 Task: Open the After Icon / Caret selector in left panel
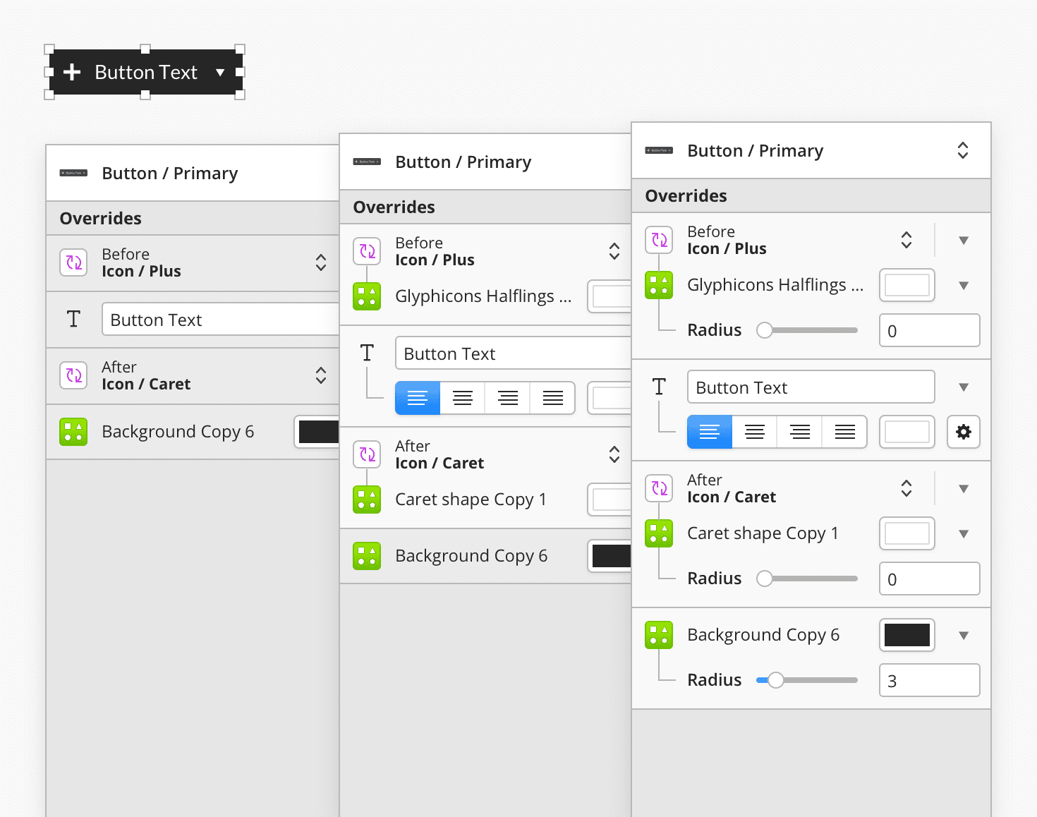click(321, 375)
